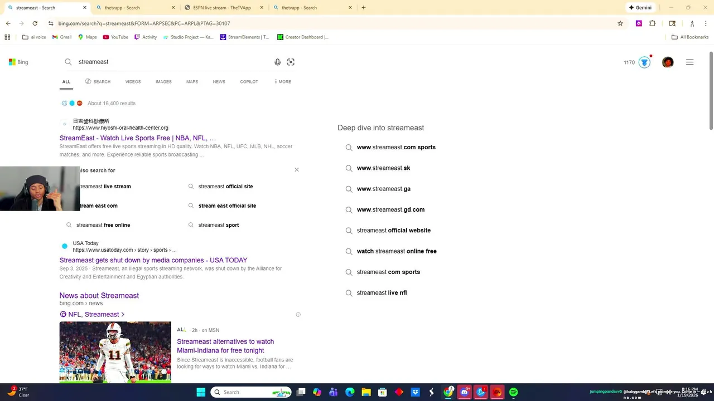Search streameast official site suggestion
The image size is (714, 401).
(x=225, y=187)
